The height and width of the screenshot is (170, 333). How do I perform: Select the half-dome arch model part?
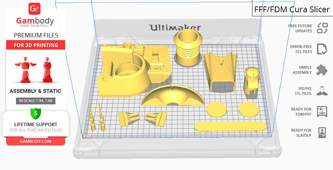click(173, 95)
